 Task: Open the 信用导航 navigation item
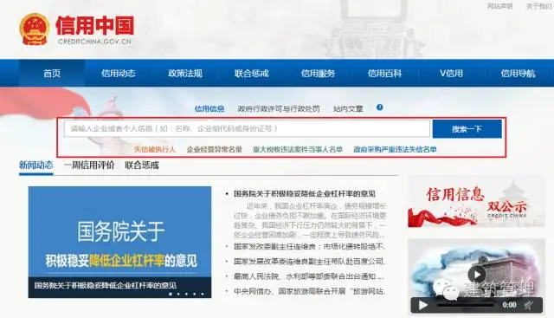tap(518, 74)
